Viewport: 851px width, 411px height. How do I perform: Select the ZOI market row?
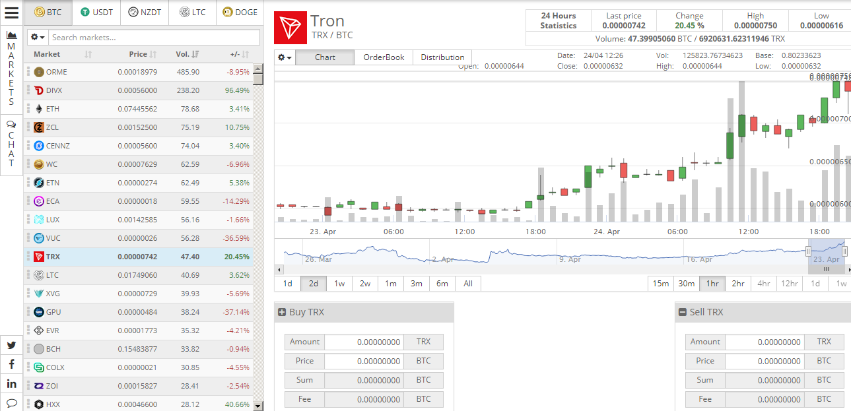point(138,386)
